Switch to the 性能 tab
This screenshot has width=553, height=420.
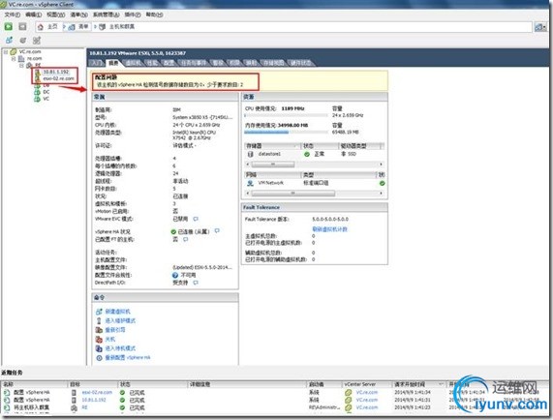pos(152,63)
